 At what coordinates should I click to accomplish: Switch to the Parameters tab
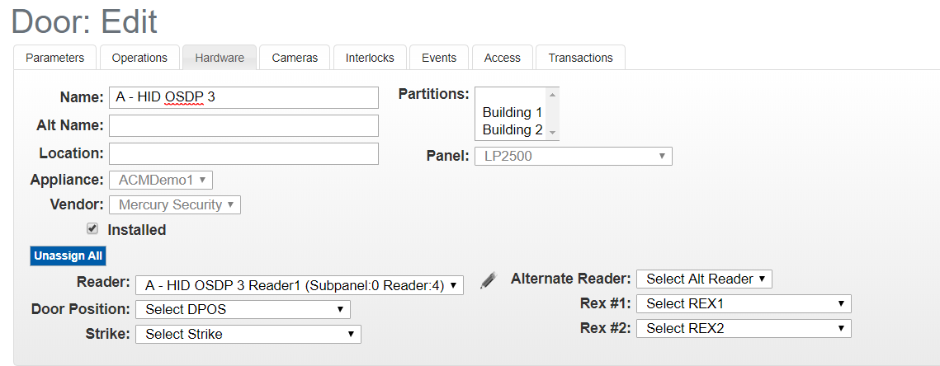54,58
